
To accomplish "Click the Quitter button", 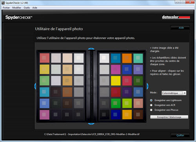I will point(180,135).
